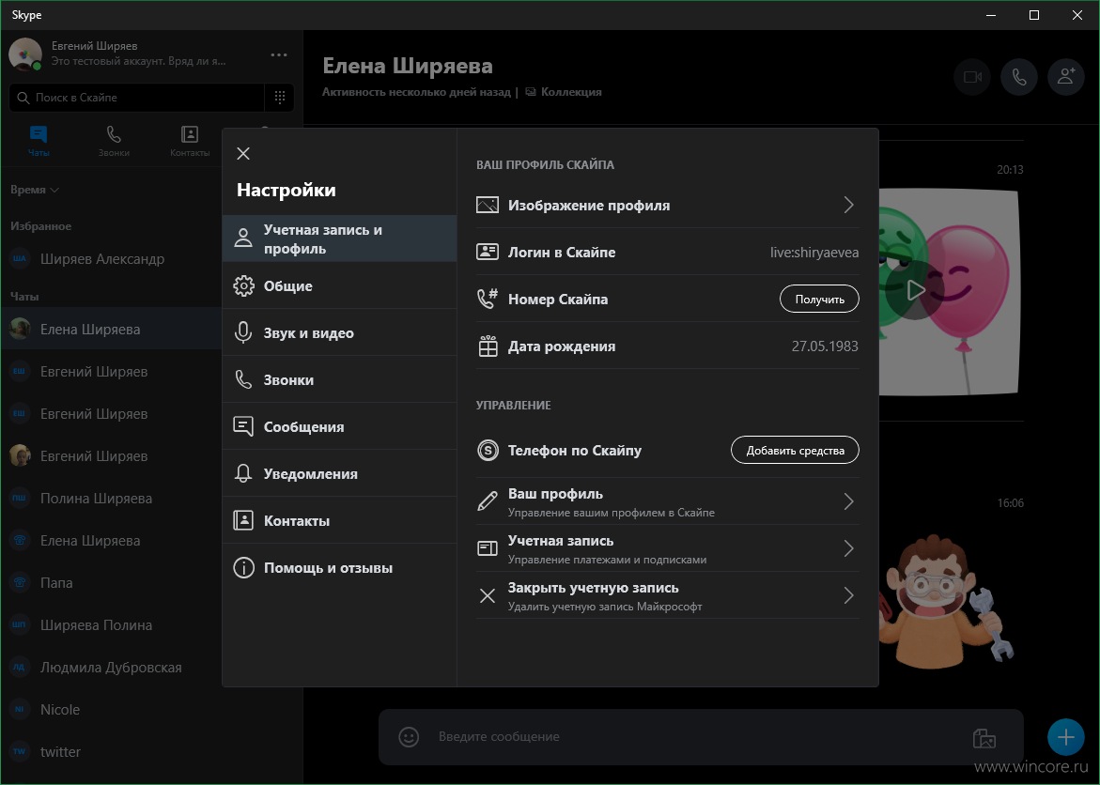Open the twitter chat

151,751
